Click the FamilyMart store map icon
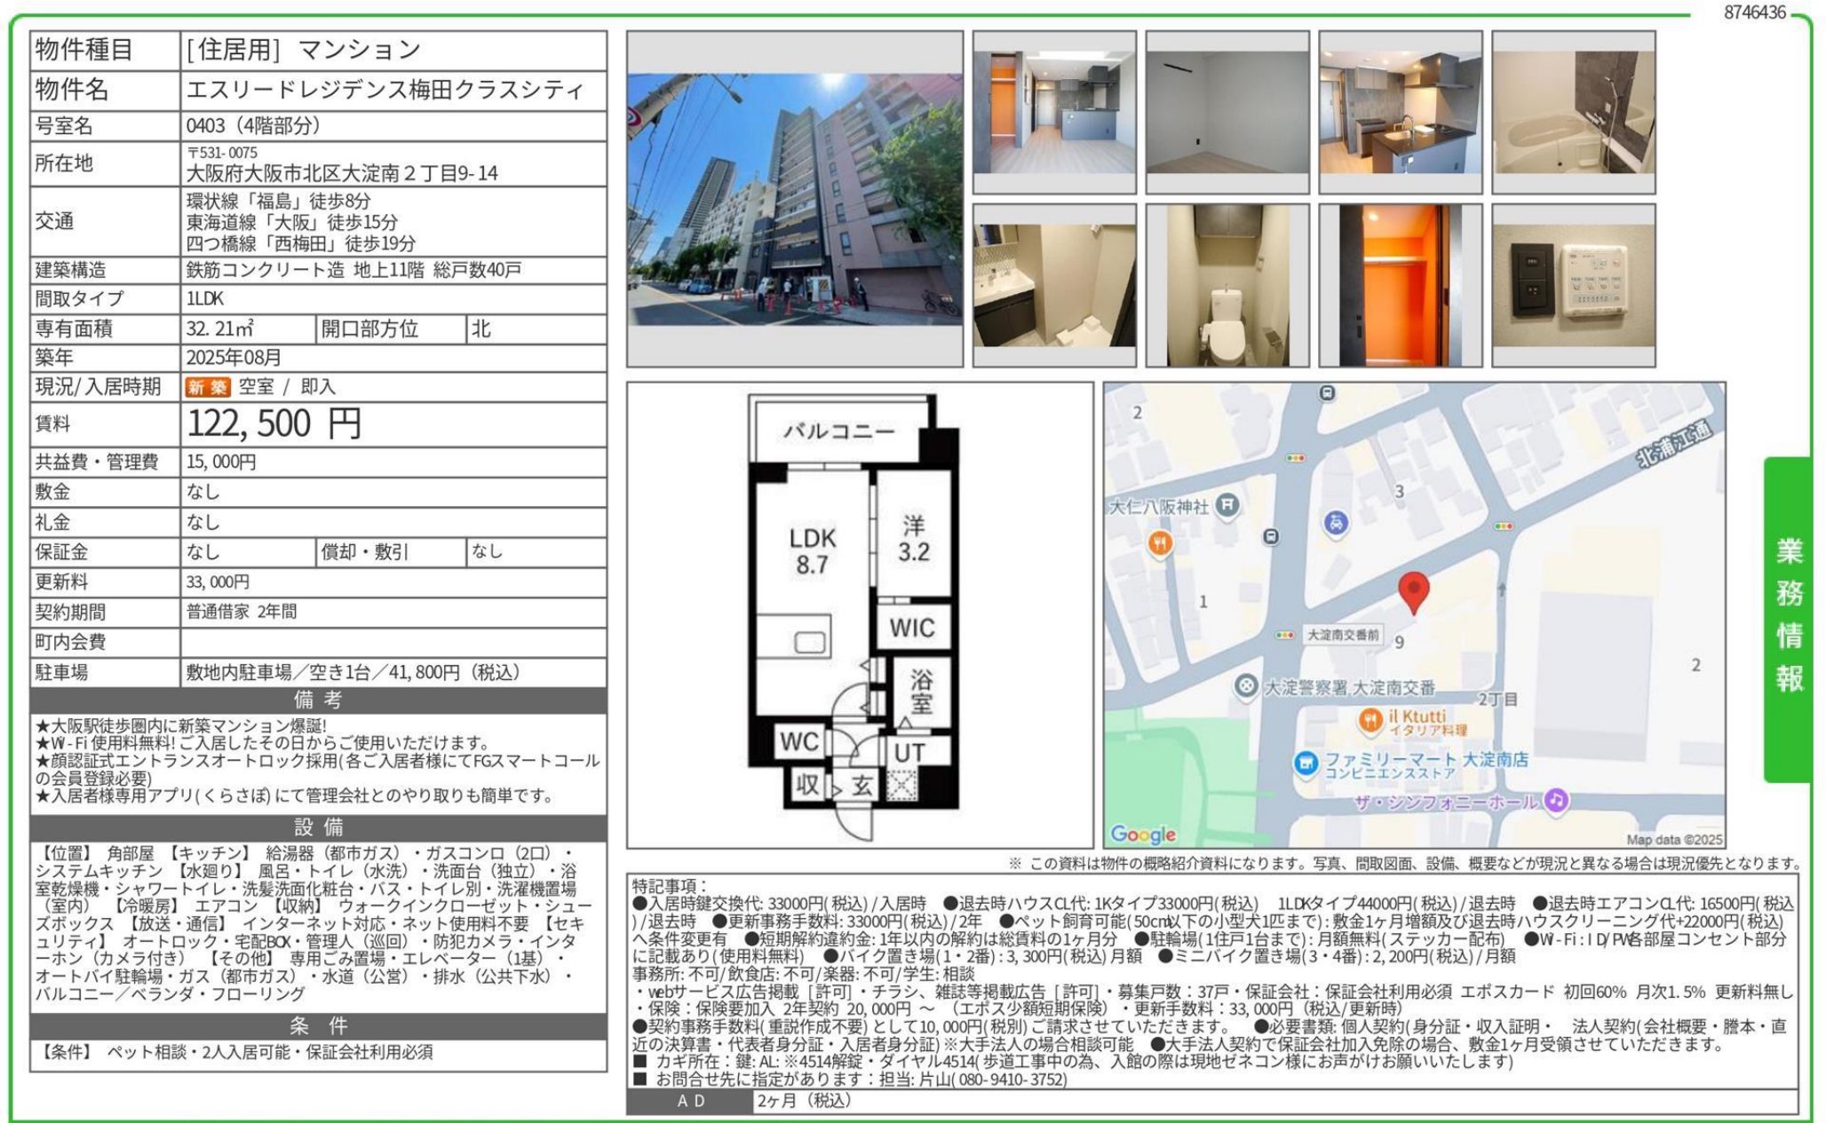This screenshot has width=1826, height=1123. 1305,764
